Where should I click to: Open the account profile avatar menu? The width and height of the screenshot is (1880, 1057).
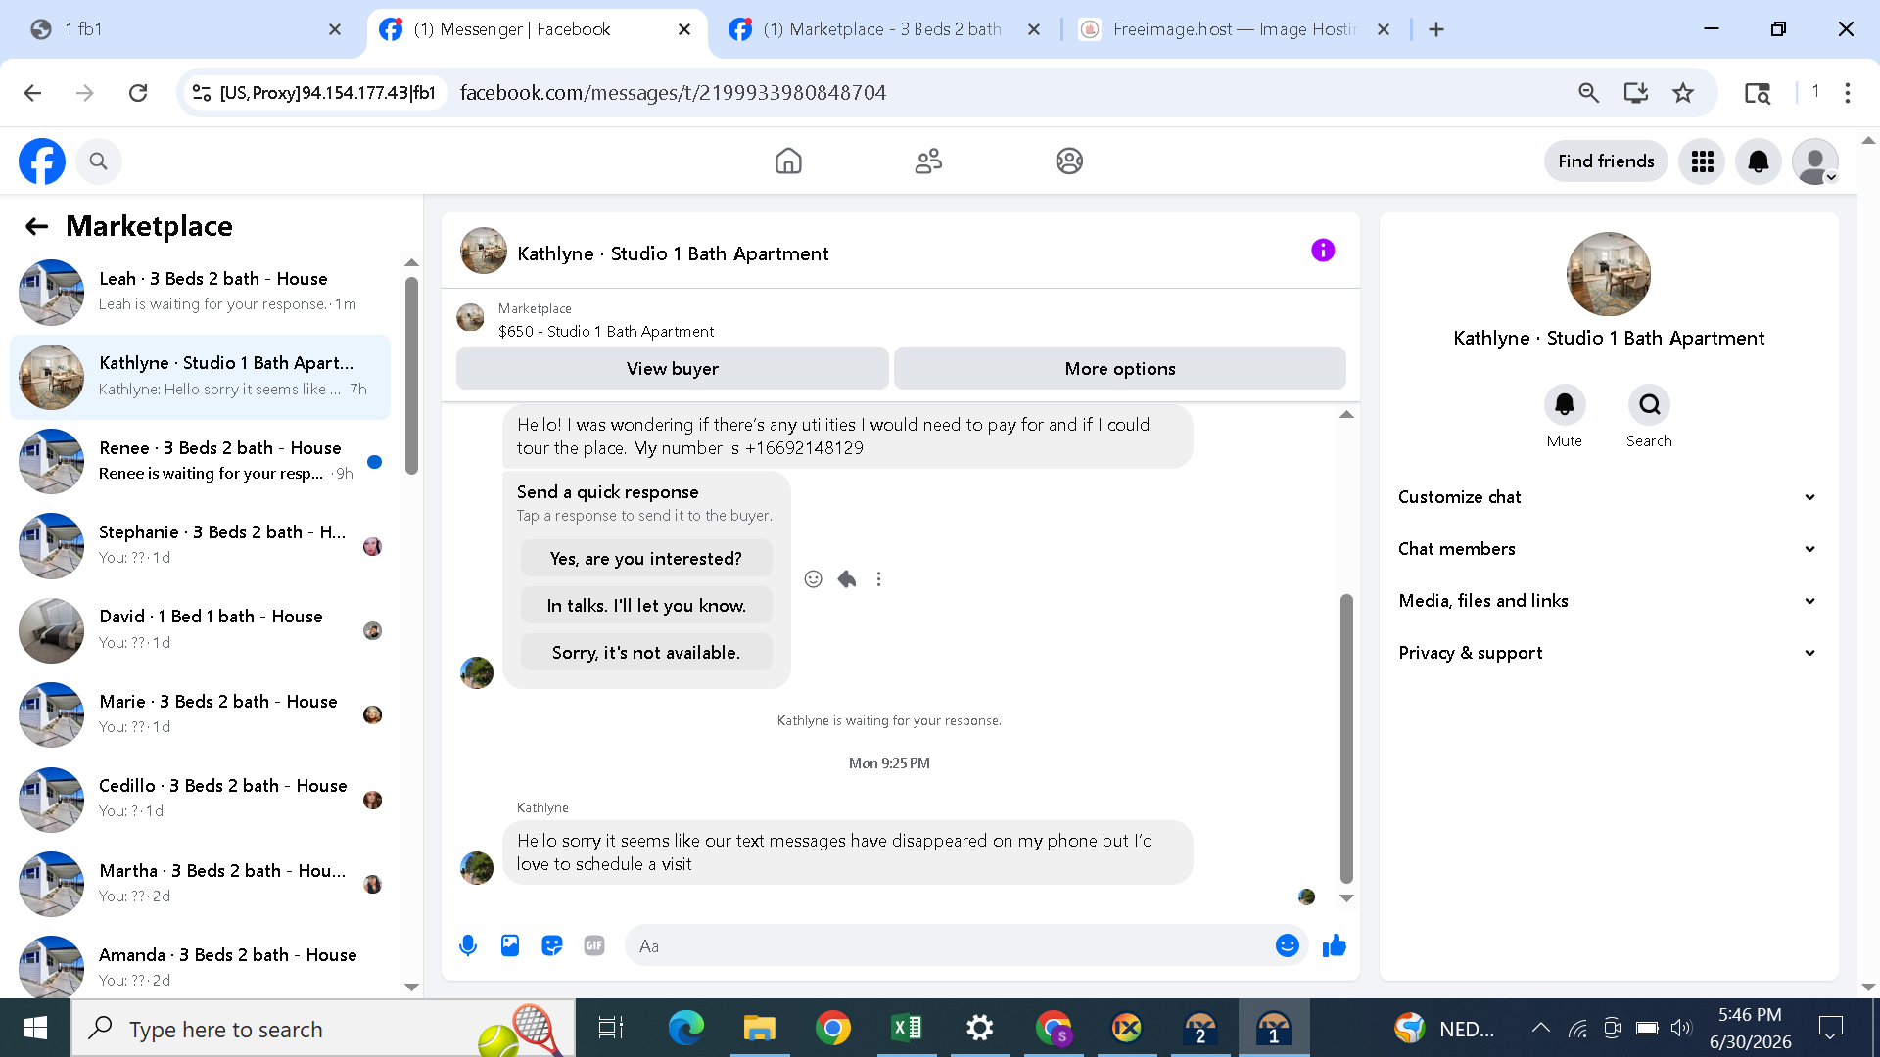pos(1815,161)
